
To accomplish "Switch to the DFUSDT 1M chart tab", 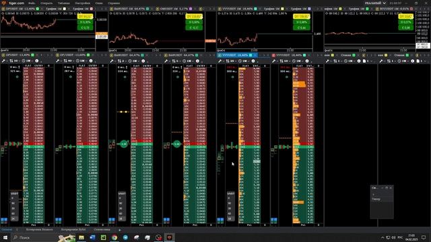I will (x=20, y=9).
